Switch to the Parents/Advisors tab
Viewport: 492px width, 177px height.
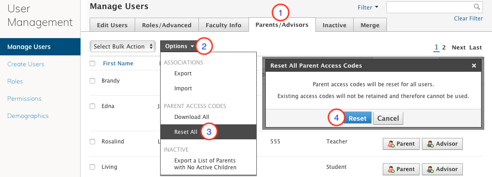(282, 25)
